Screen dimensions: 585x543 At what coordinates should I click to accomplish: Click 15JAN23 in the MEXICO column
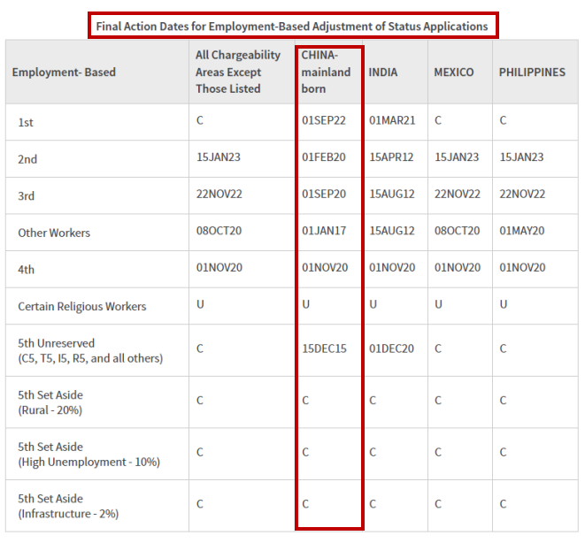point(457,157)
